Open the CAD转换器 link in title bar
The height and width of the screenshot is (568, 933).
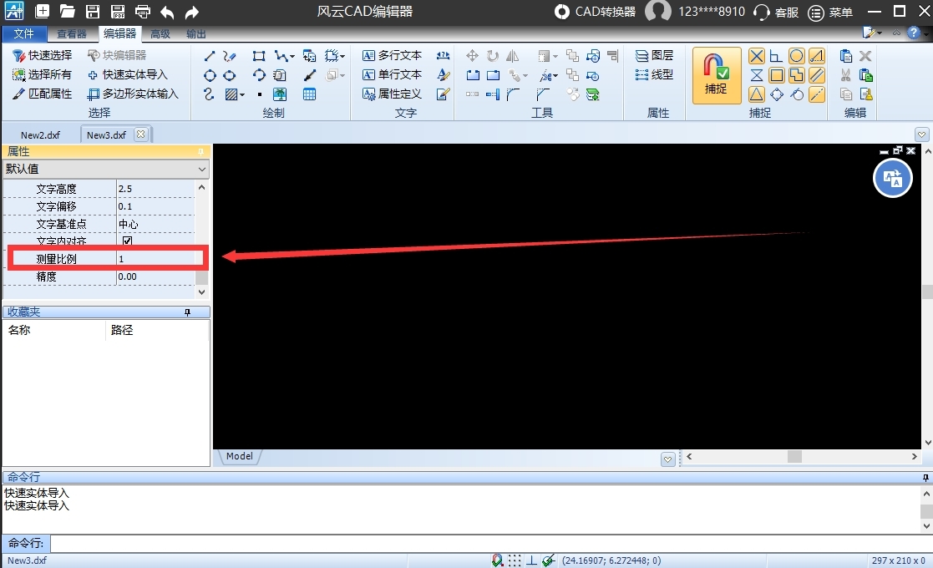595,12
